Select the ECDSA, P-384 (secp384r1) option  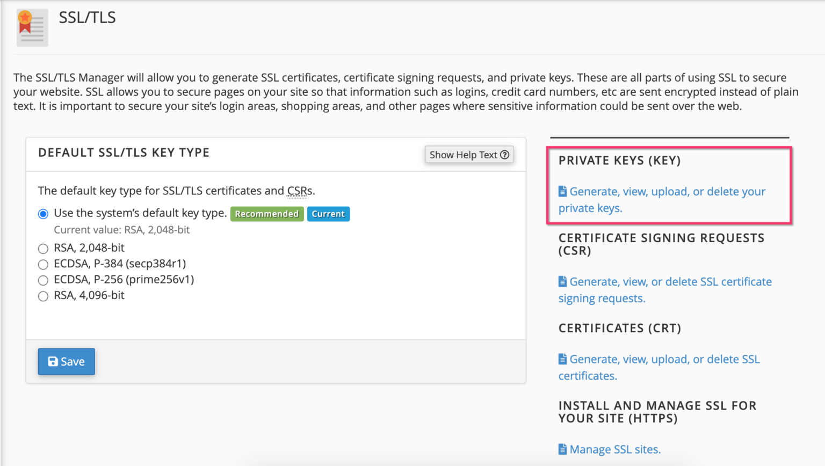pos(43,264)
